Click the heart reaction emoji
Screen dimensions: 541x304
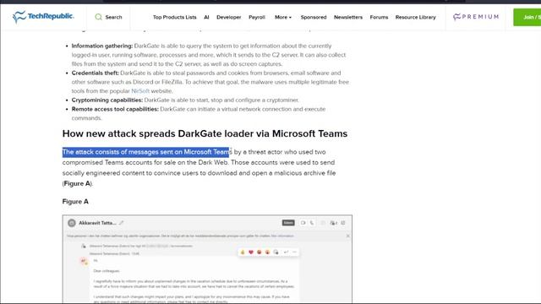click(251, 252)
